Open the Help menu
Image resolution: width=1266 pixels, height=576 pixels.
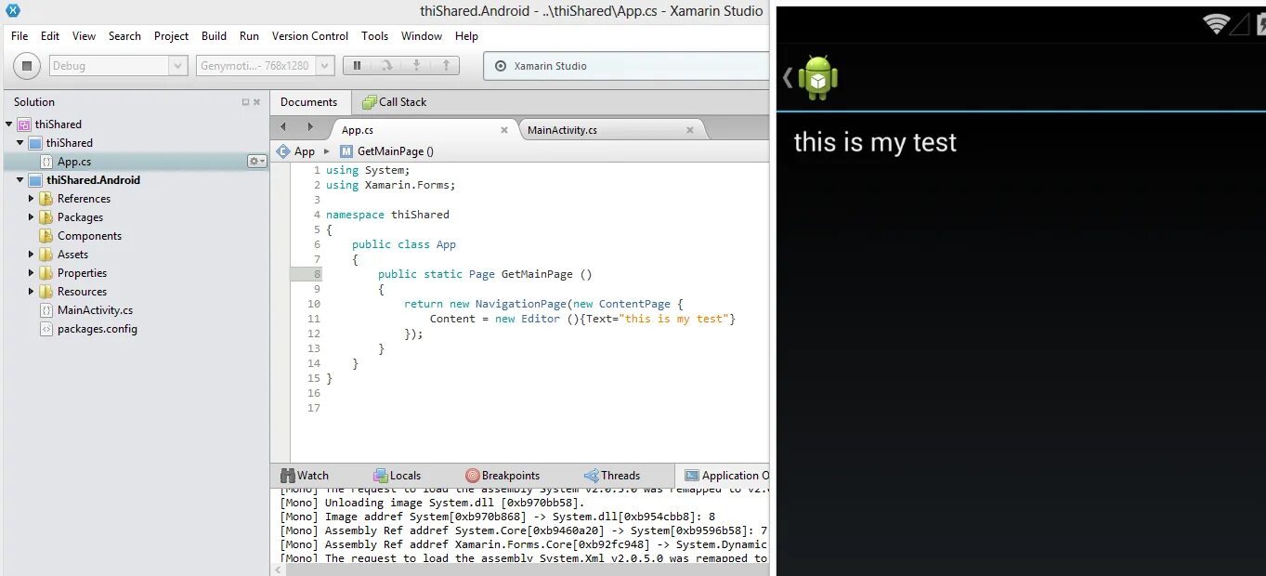(466, 36)
